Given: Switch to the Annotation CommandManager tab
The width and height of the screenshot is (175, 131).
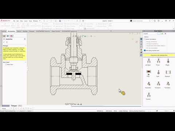Looking at the screenshot, I should [11, 31].
